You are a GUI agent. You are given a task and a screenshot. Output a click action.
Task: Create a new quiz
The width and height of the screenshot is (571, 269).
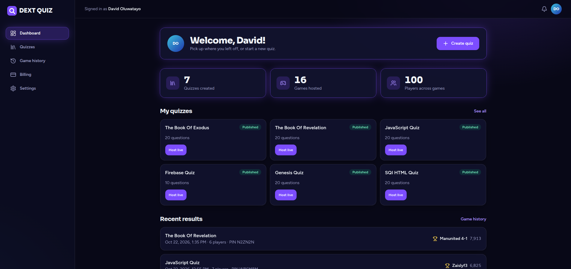[458, 43]
